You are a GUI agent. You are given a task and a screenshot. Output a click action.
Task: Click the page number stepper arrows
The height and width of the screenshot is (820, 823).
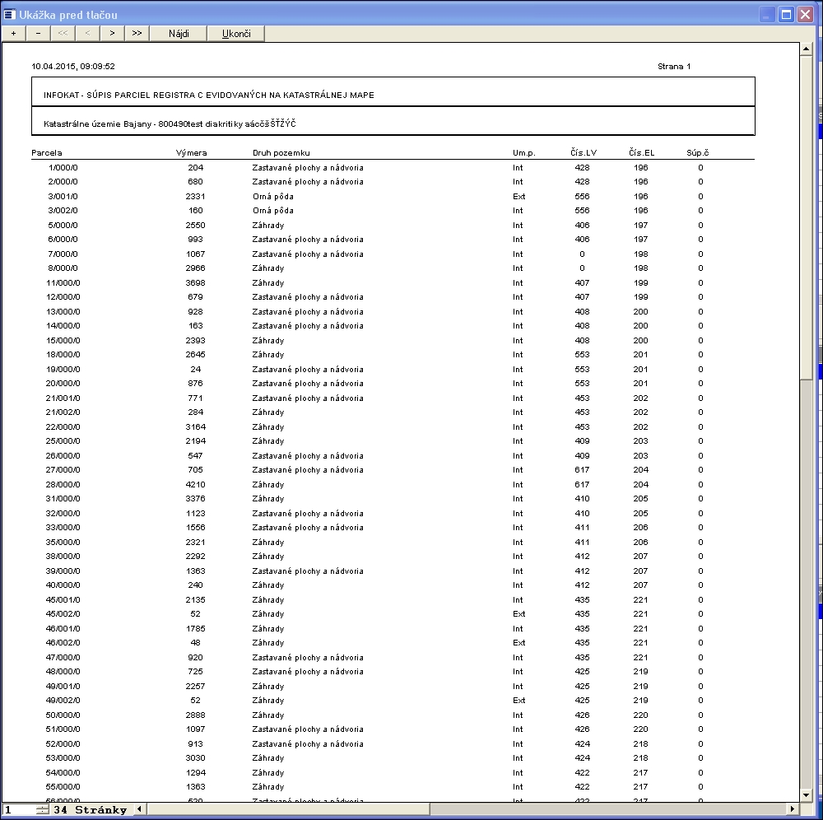coord(43,810)
